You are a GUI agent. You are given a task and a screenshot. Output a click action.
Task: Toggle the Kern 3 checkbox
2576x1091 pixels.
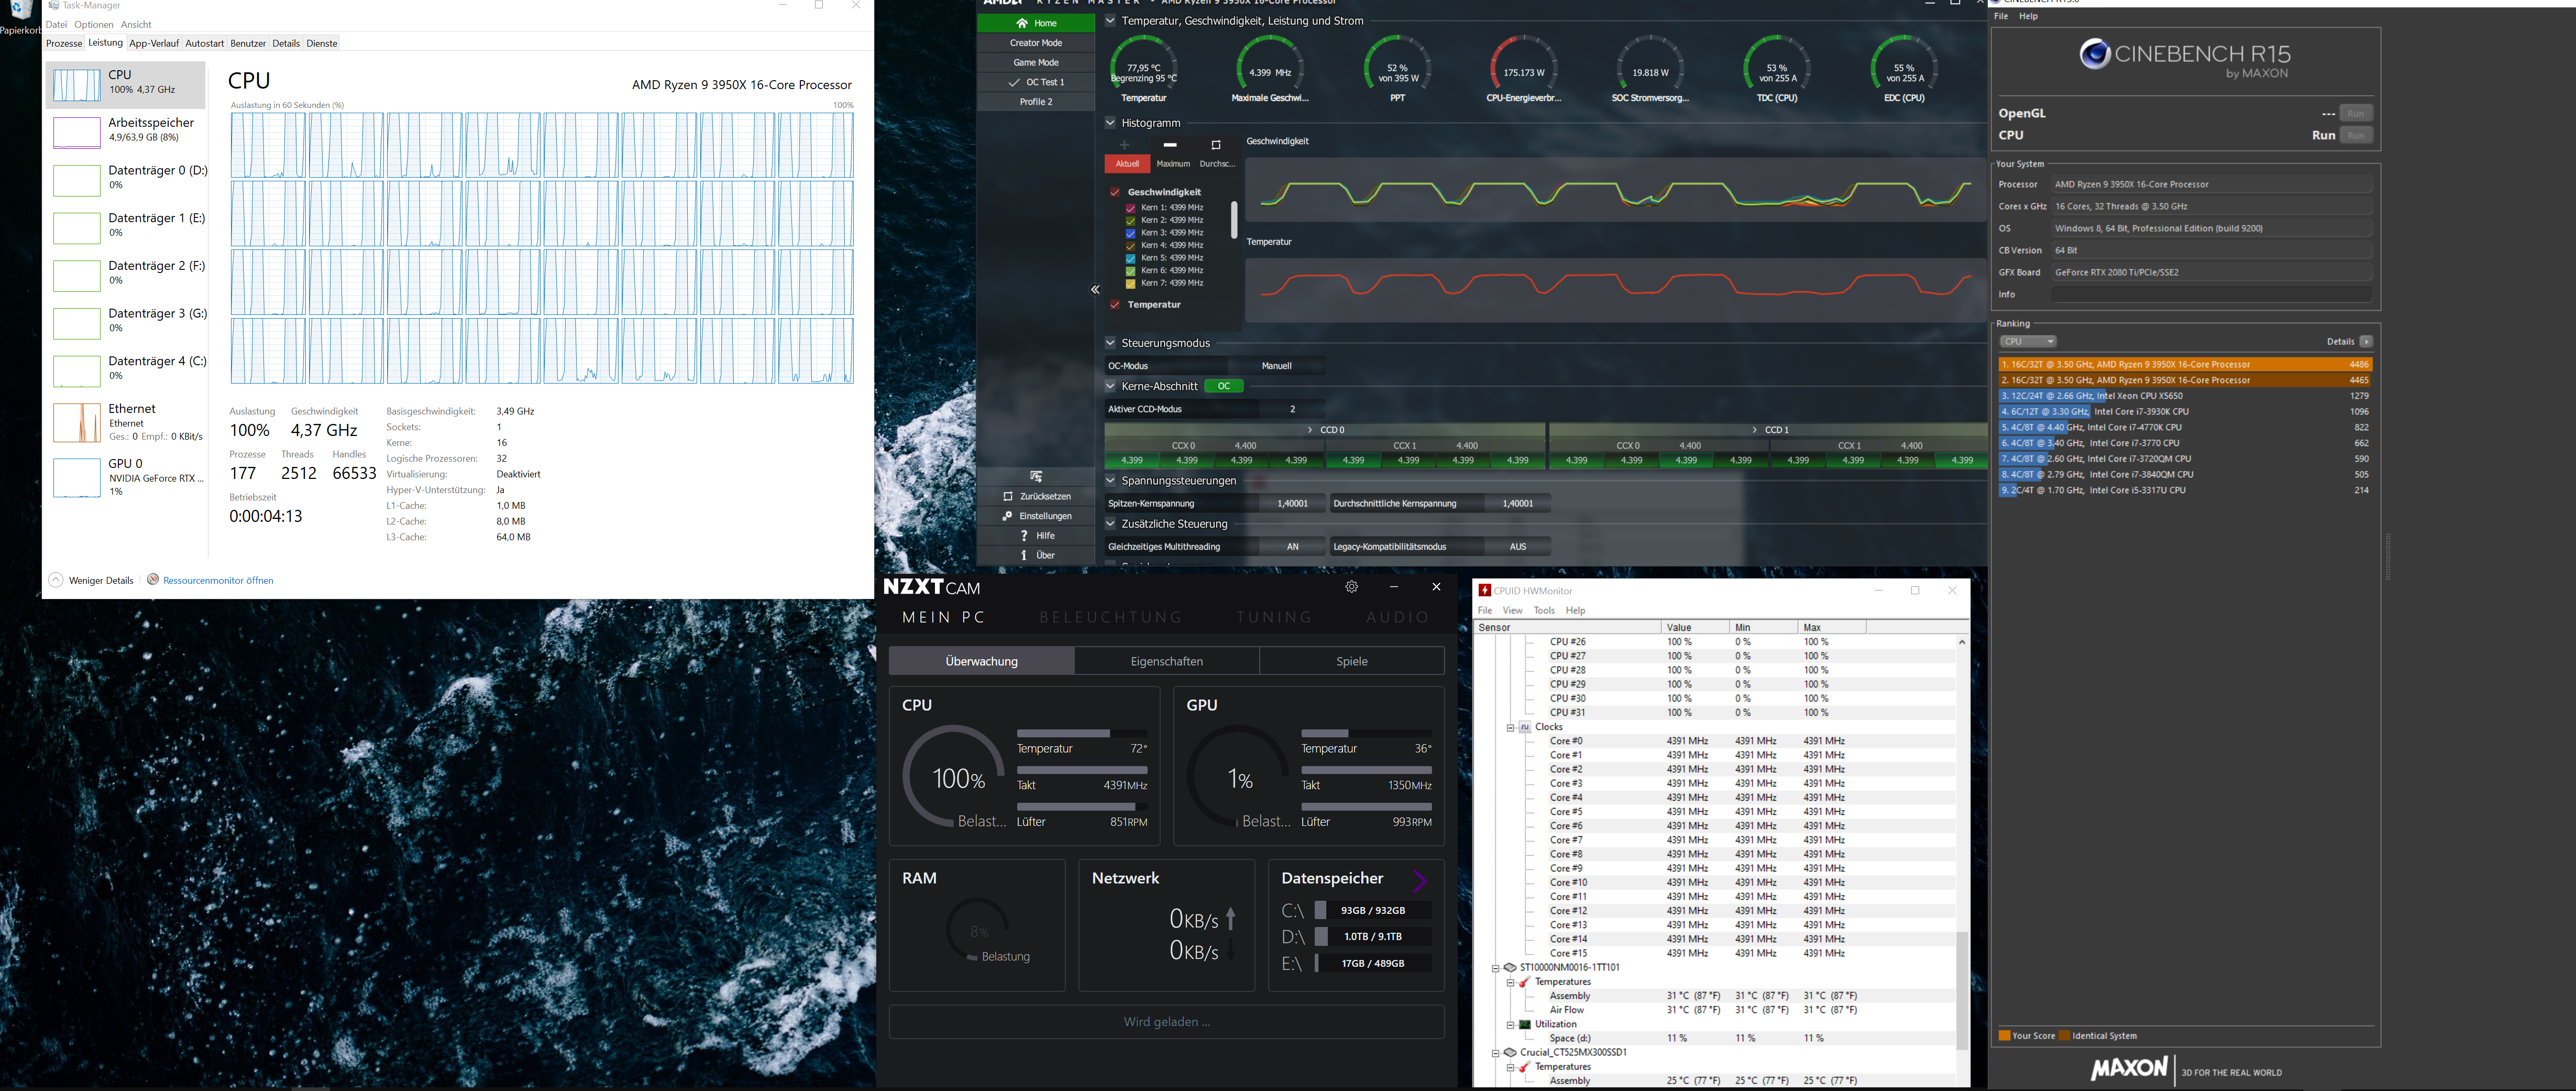[1130, 233]
